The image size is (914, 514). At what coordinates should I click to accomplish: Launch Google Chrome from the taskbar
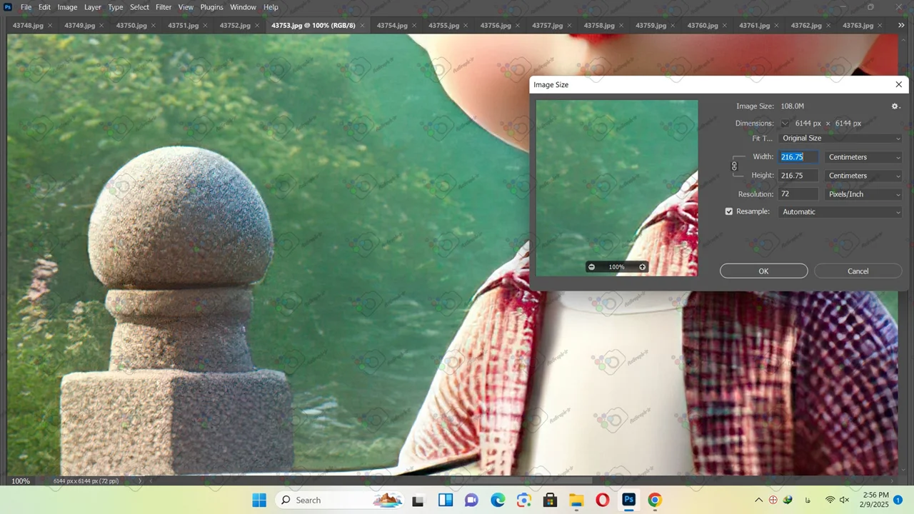[655, 500]
